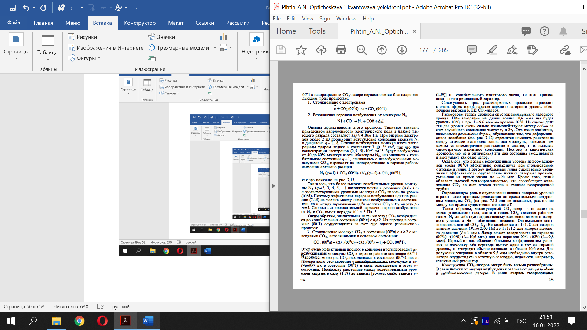Save the Word document via the floppy icon

click(x=13, y=8)
